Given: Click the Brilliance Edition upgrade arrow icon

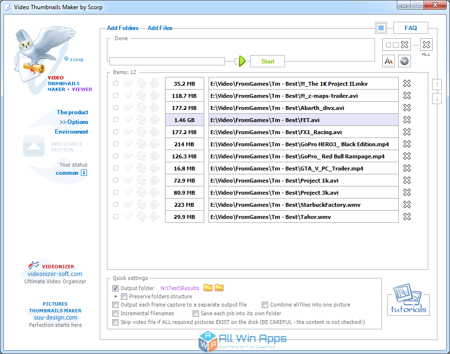Looking at the screenshot, I should tap(34, 146).
